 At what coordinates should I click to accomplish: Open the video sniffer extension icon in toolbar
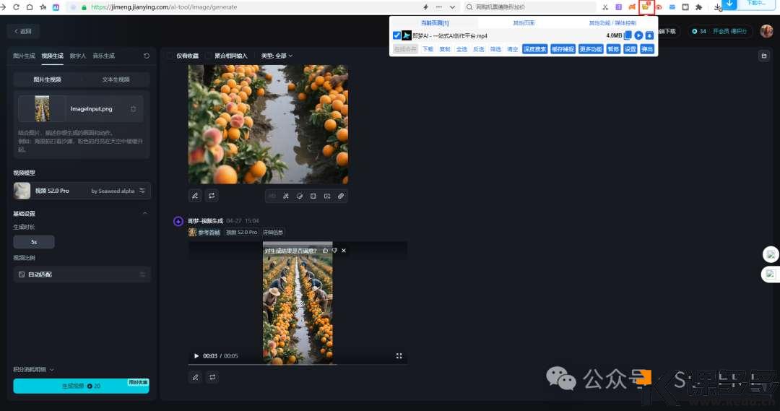(x=646, y=7)
